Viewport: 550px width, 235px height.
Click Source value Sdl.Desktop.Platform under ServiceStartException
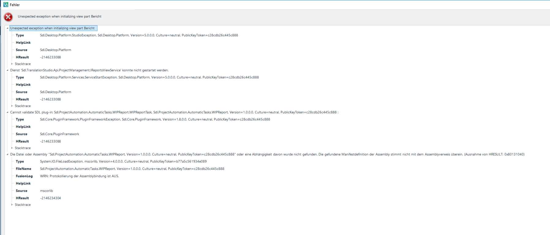coord(56,92)
